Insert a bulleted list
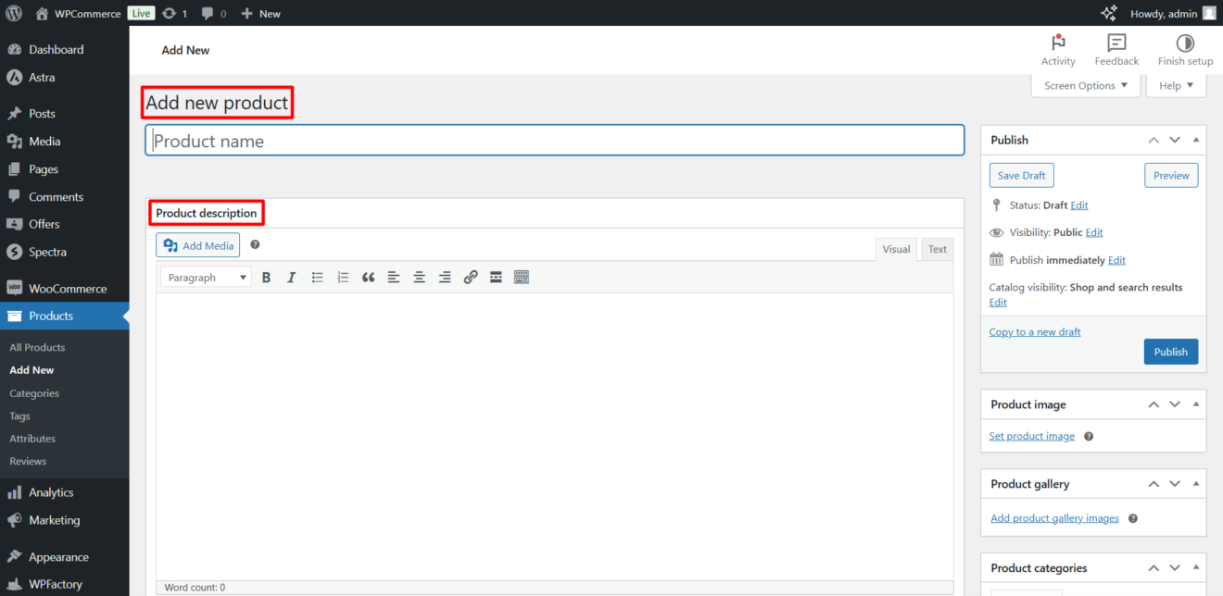The image size is (1223, 596). [x=317, y=277]
